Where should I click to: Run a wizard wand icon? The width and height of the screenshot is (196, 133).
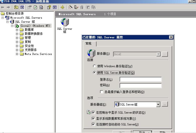coord(70,7)
